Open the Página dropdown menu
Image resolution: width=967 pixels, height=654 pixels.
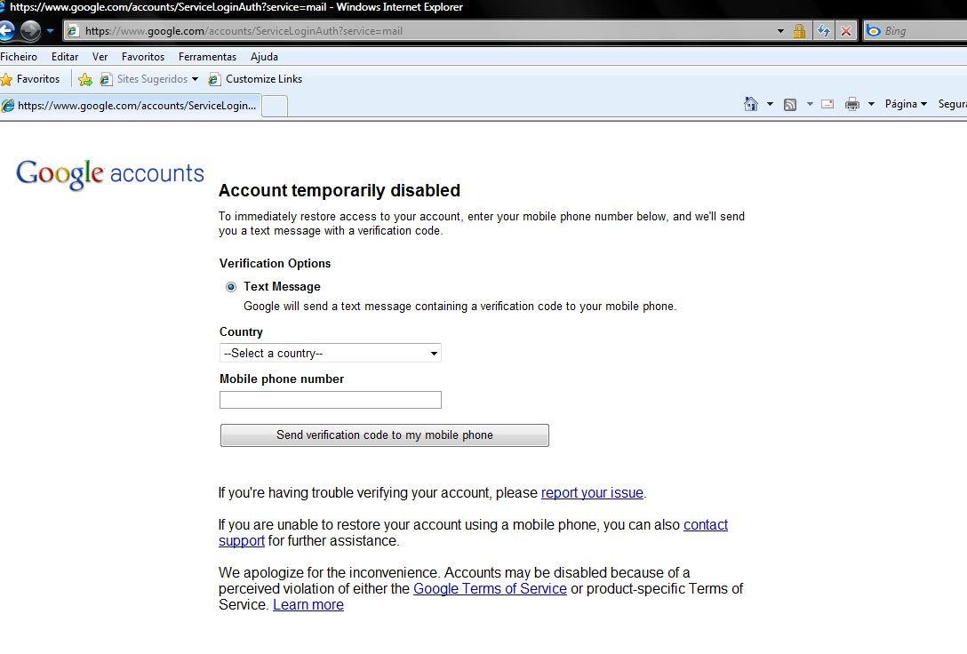click(x=906, y=104)
